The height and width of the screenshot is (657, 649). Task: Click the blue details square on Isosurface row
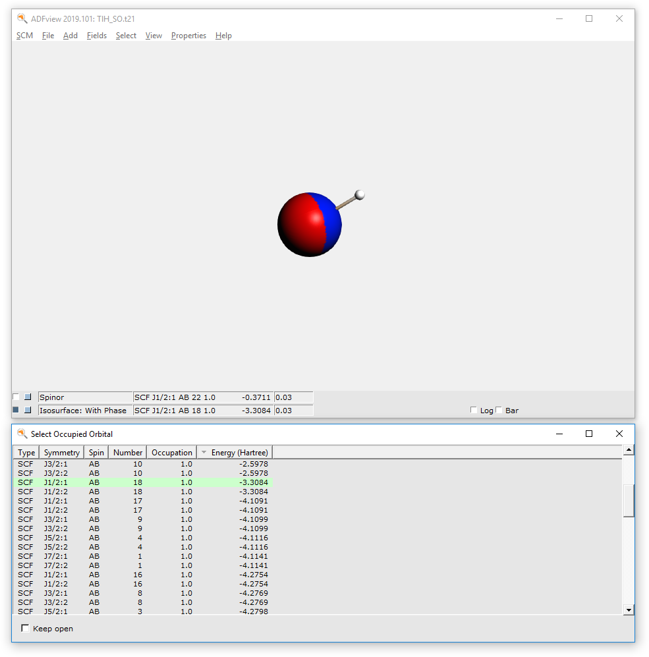click(28, 410)
